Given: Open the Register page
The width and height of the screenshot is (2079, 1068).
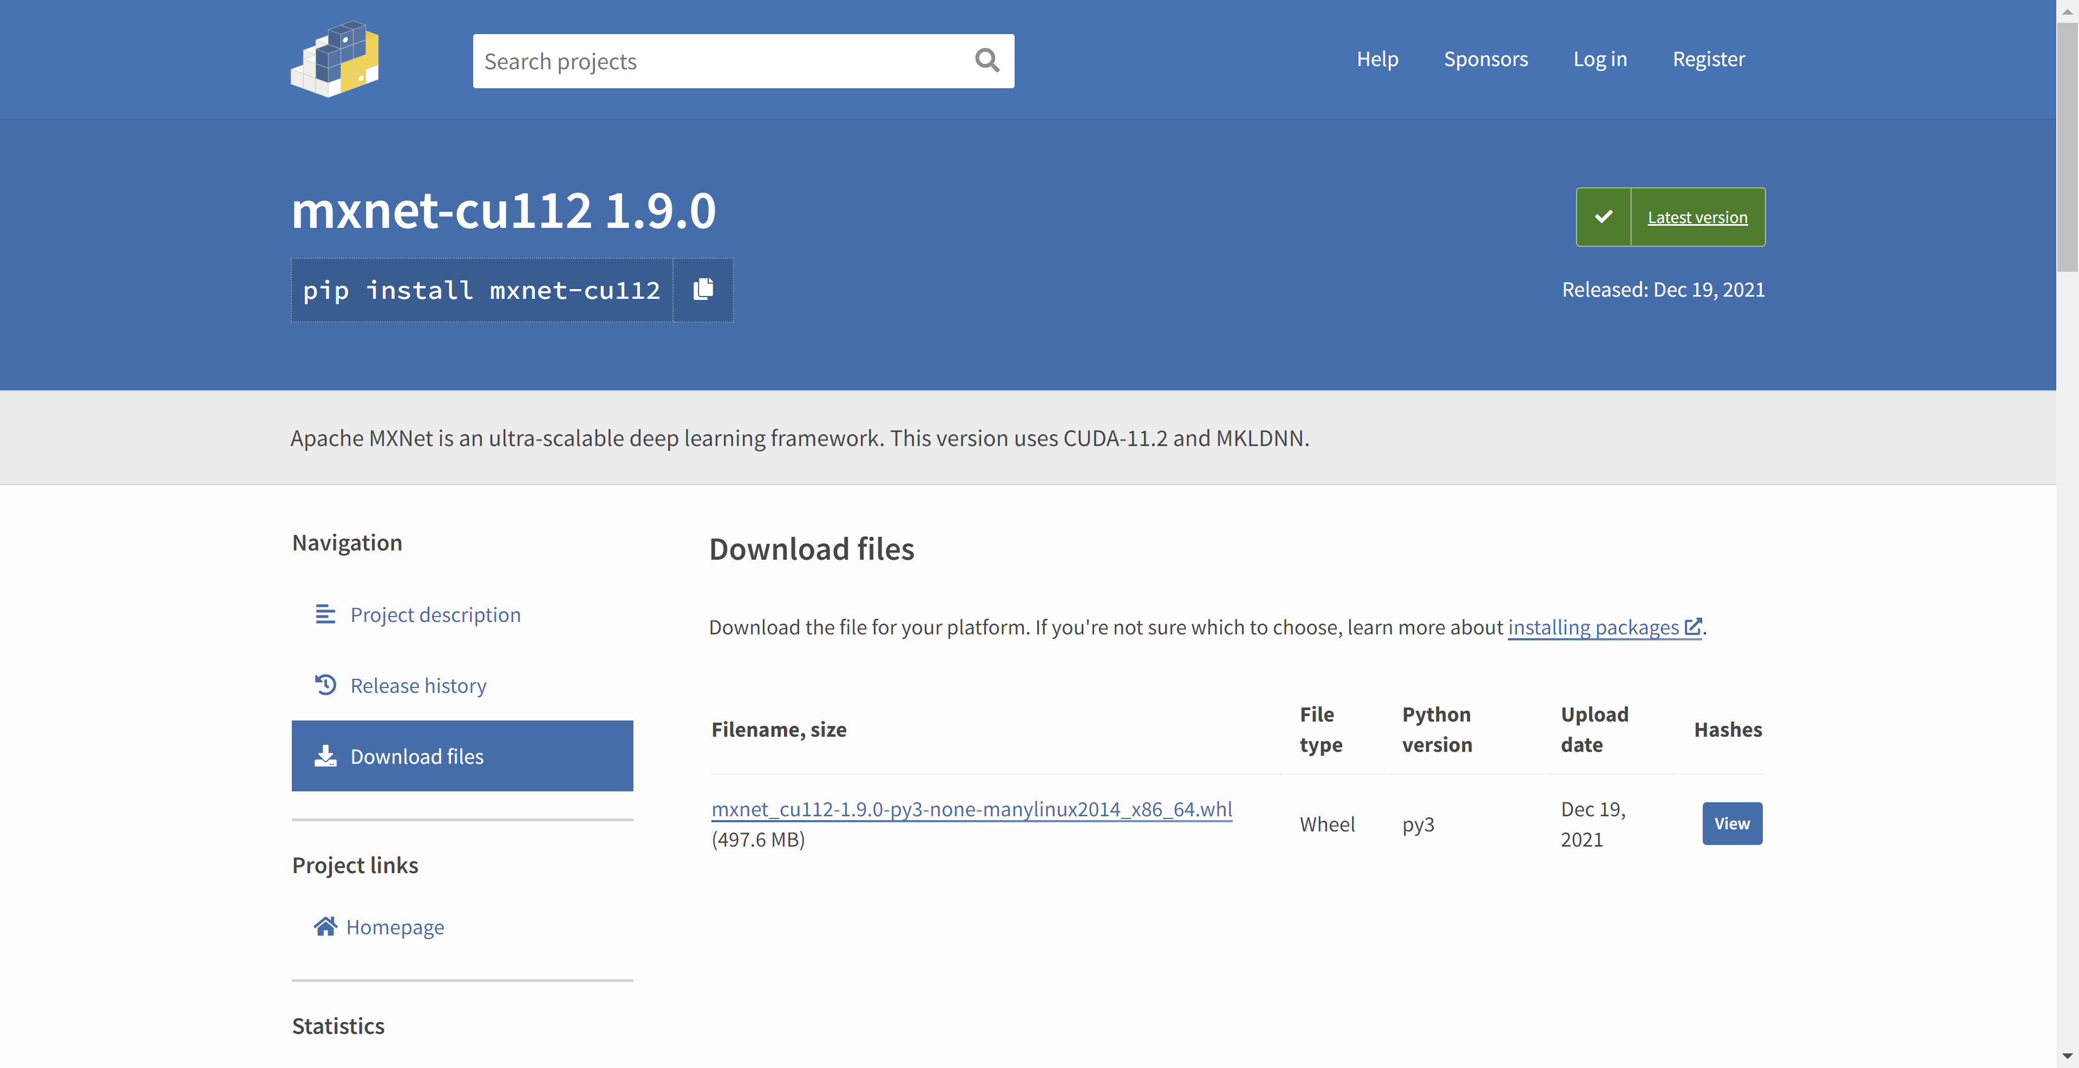Looking at the screenshot, I should [1708, 59].
